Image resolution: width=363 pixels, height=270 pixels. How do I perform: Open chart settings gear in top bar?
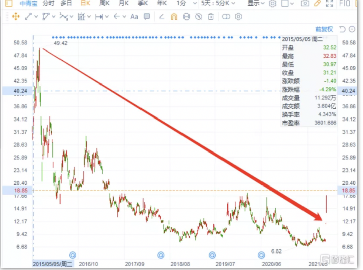tap(273, 4)
